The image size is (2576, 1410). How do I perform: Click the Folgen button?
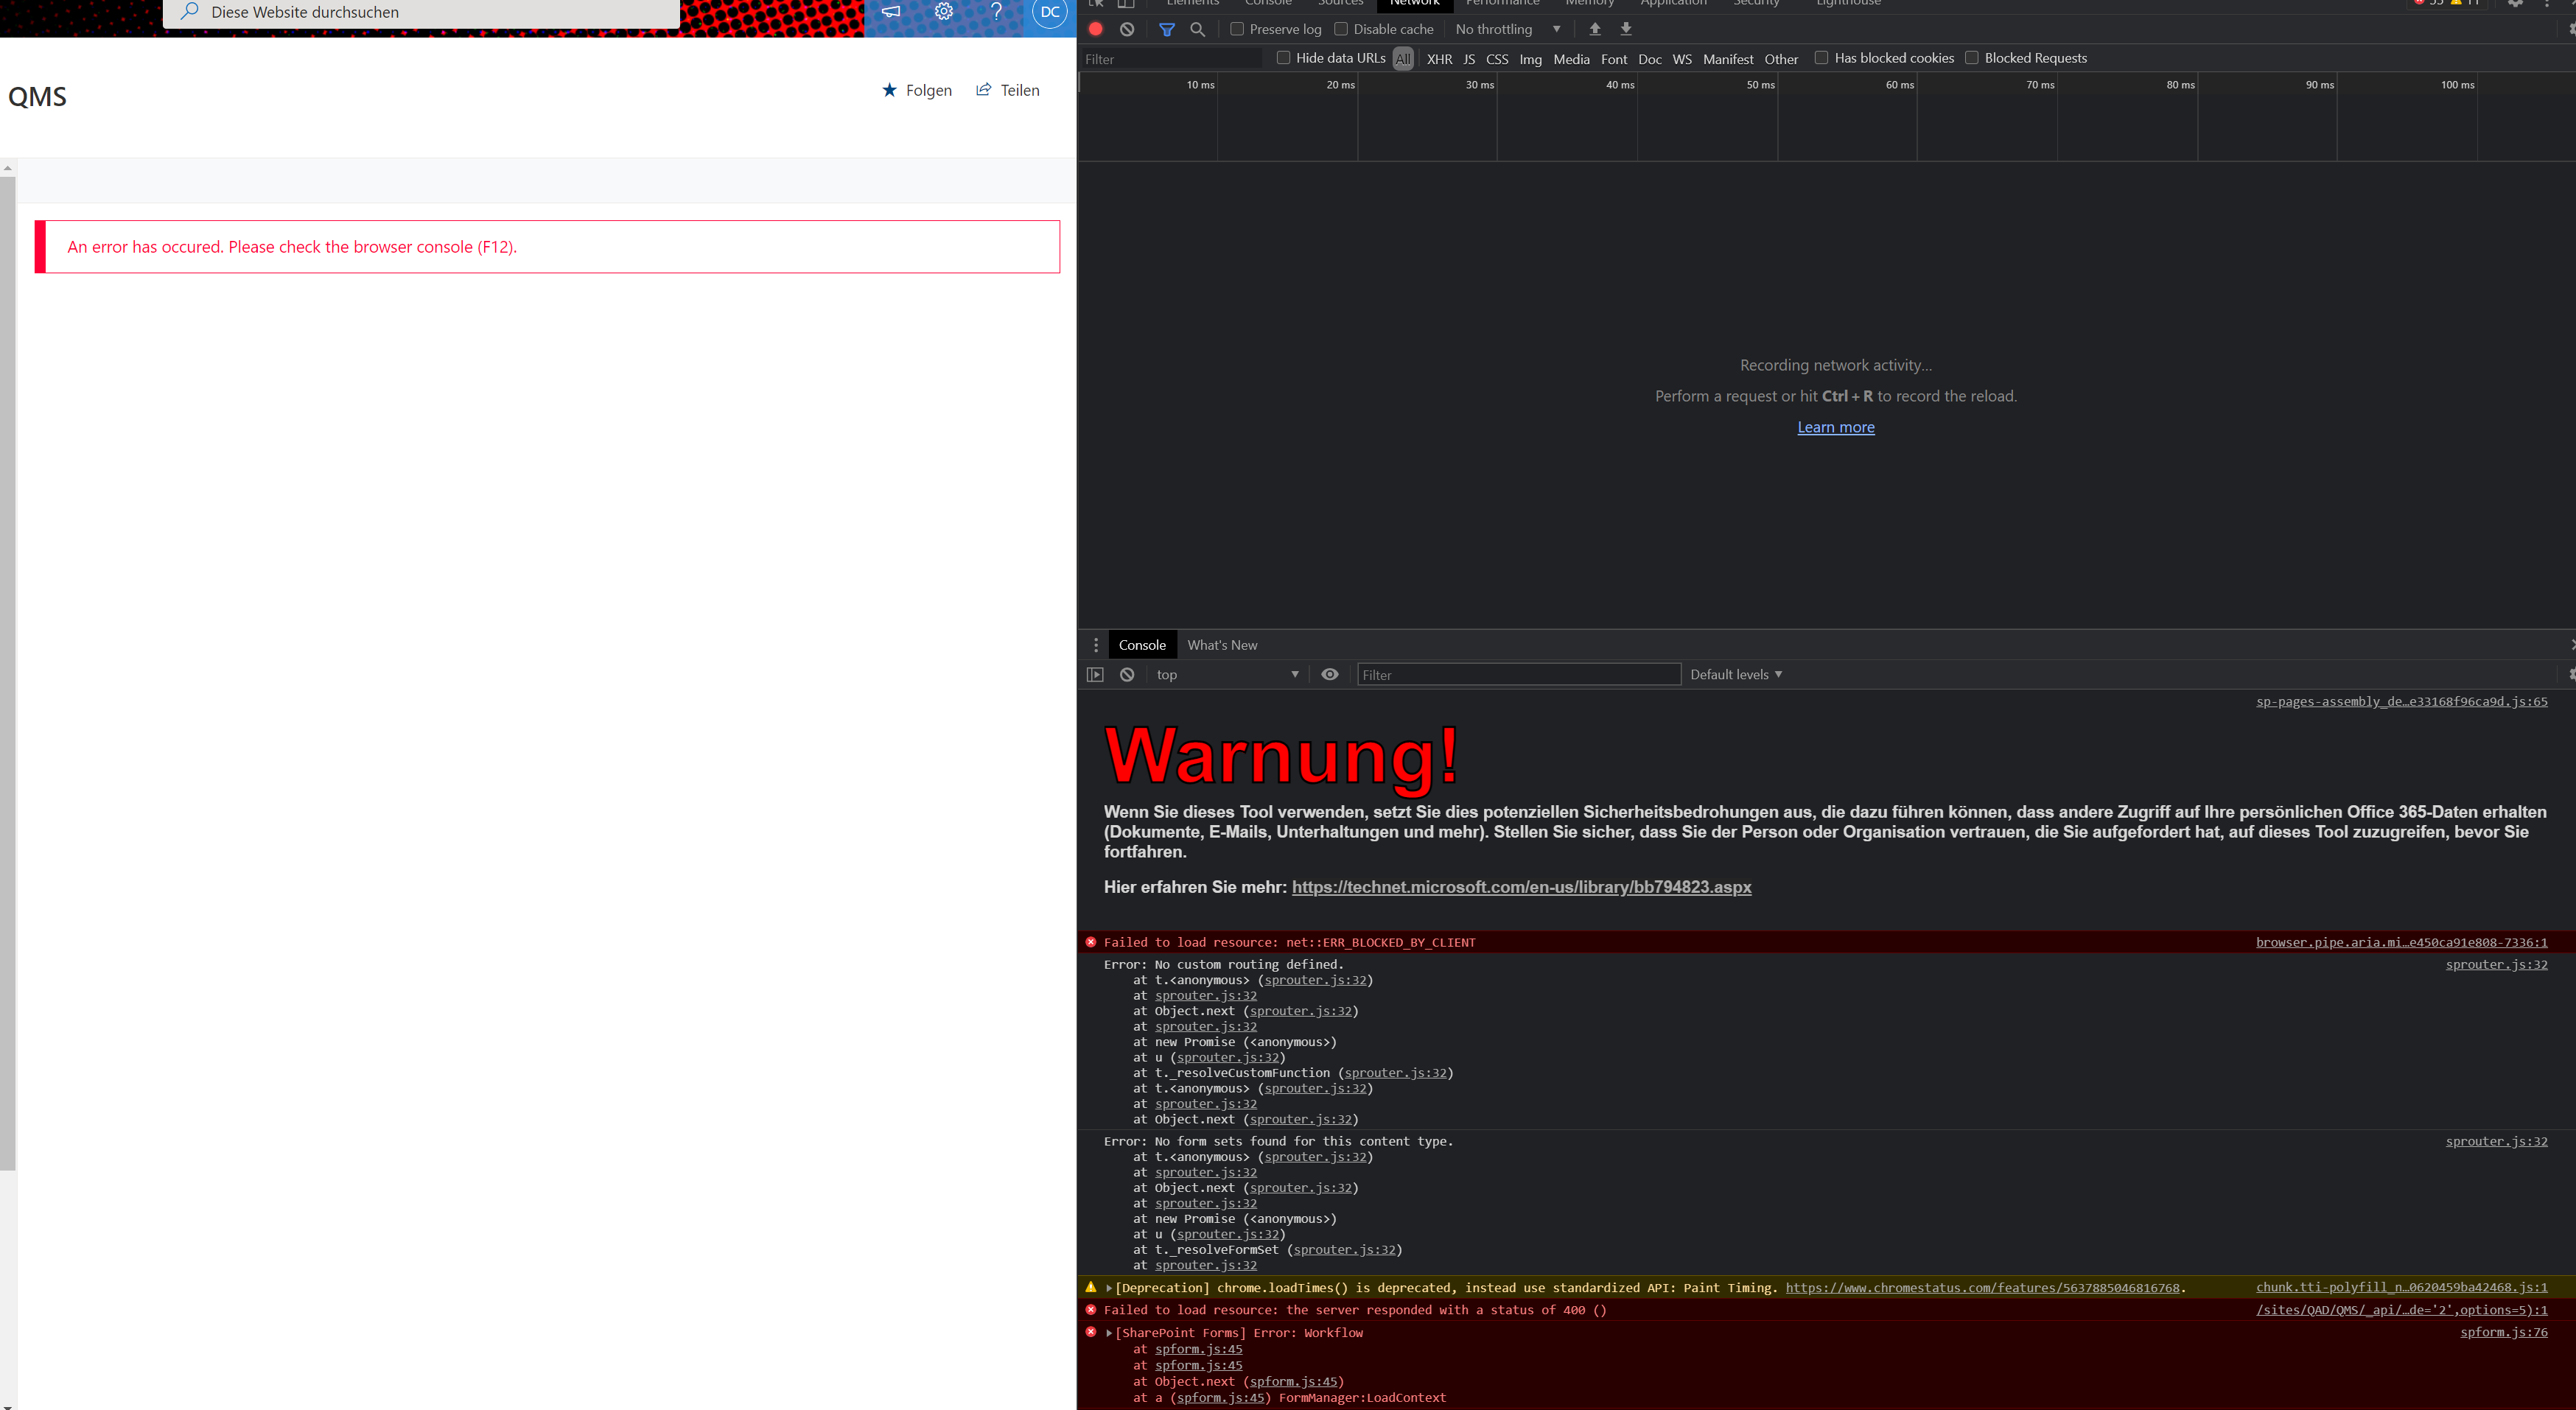[x=917, y=90]
